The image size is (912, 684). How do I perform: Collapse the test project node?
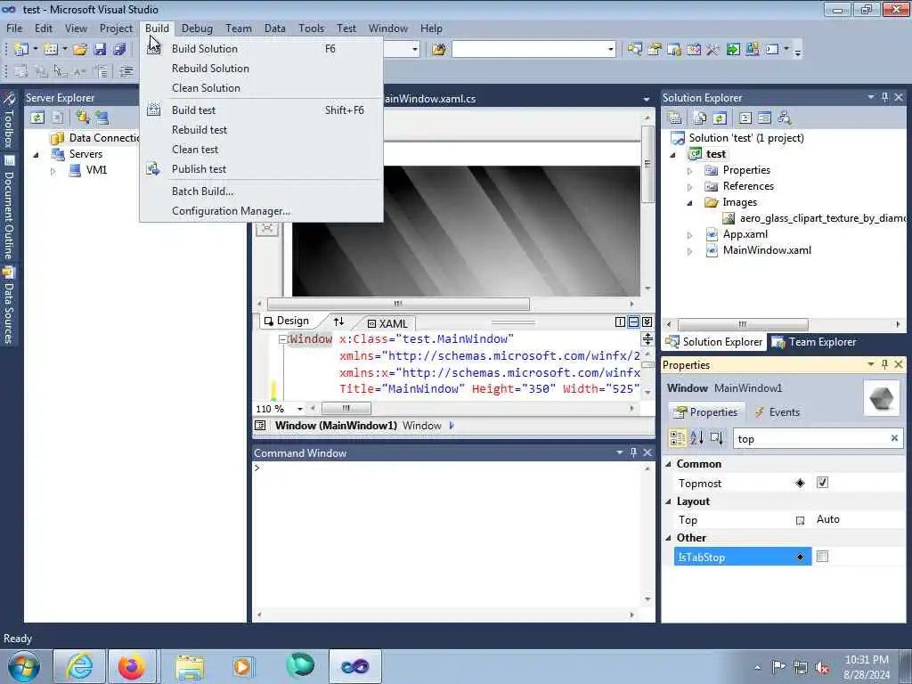point(673,155)
